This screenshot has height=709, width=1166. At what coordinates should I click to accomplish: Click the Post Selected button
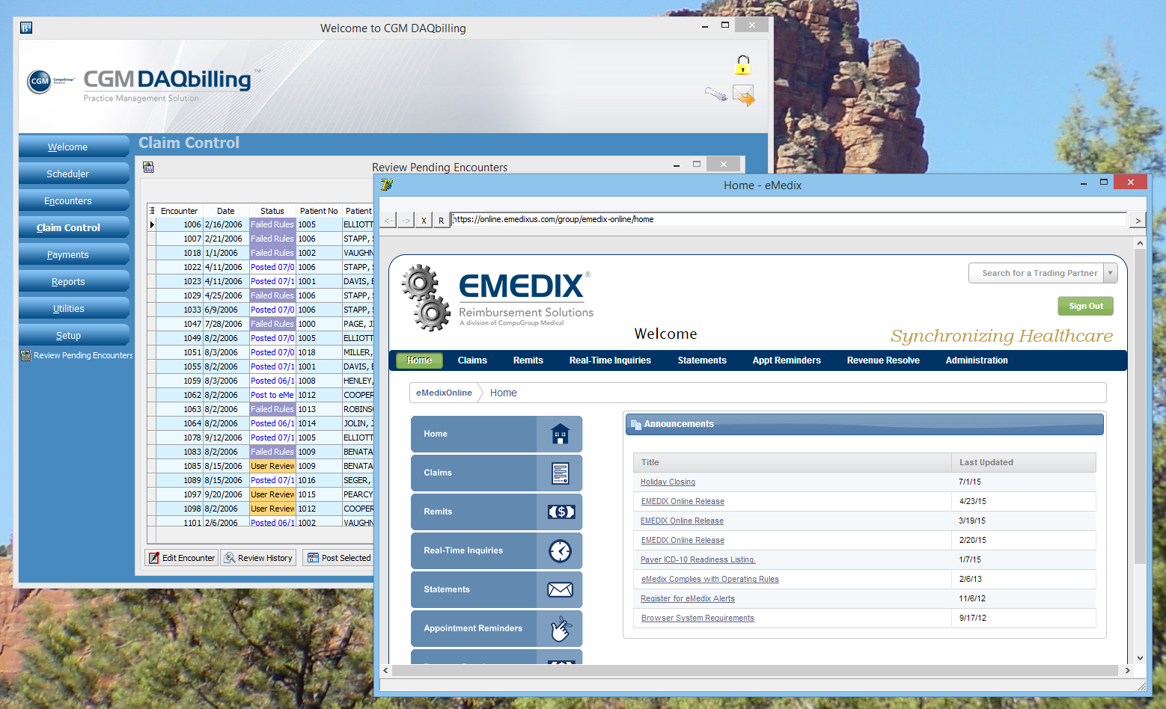coord(338,558)
